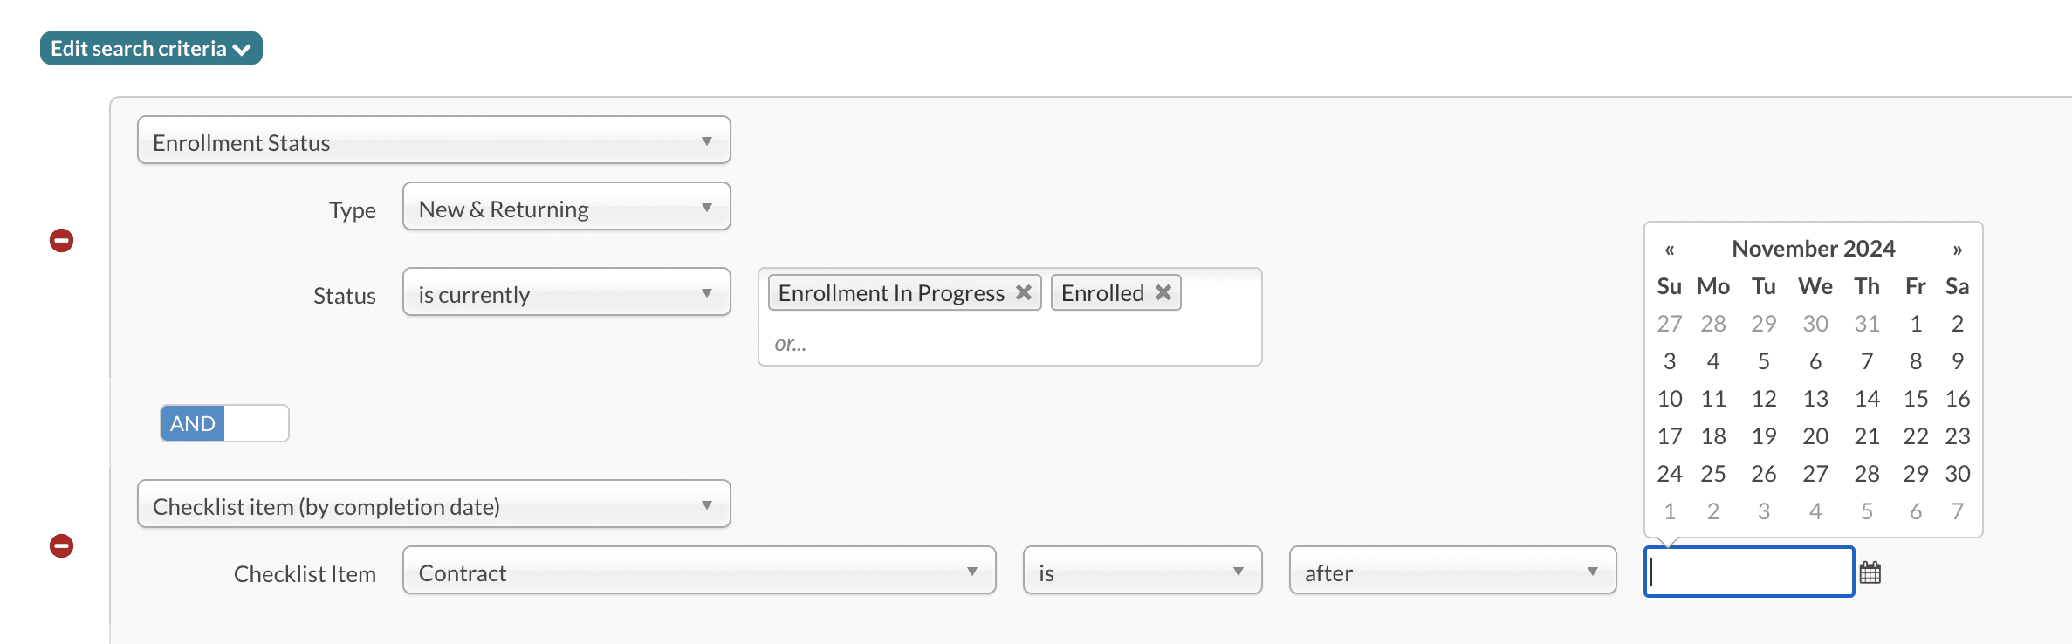The width and height of the screenshot is (2072, 644).
Task: Go to previous month in calendar
Action: (1669, 250)
